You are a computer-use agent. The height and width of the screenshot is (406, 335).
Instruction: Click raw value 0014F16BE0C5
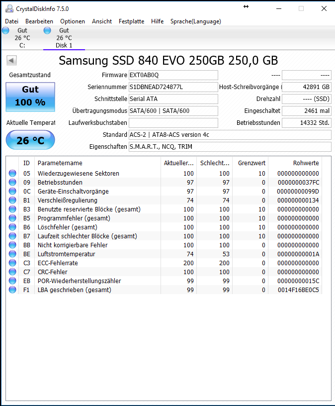point(299,290)
